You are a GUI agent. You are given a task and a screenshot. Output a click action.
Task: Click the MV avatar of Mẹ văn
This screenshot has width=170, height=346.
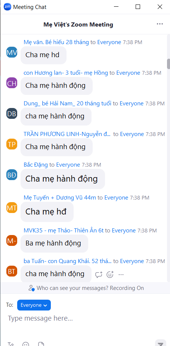12,52
